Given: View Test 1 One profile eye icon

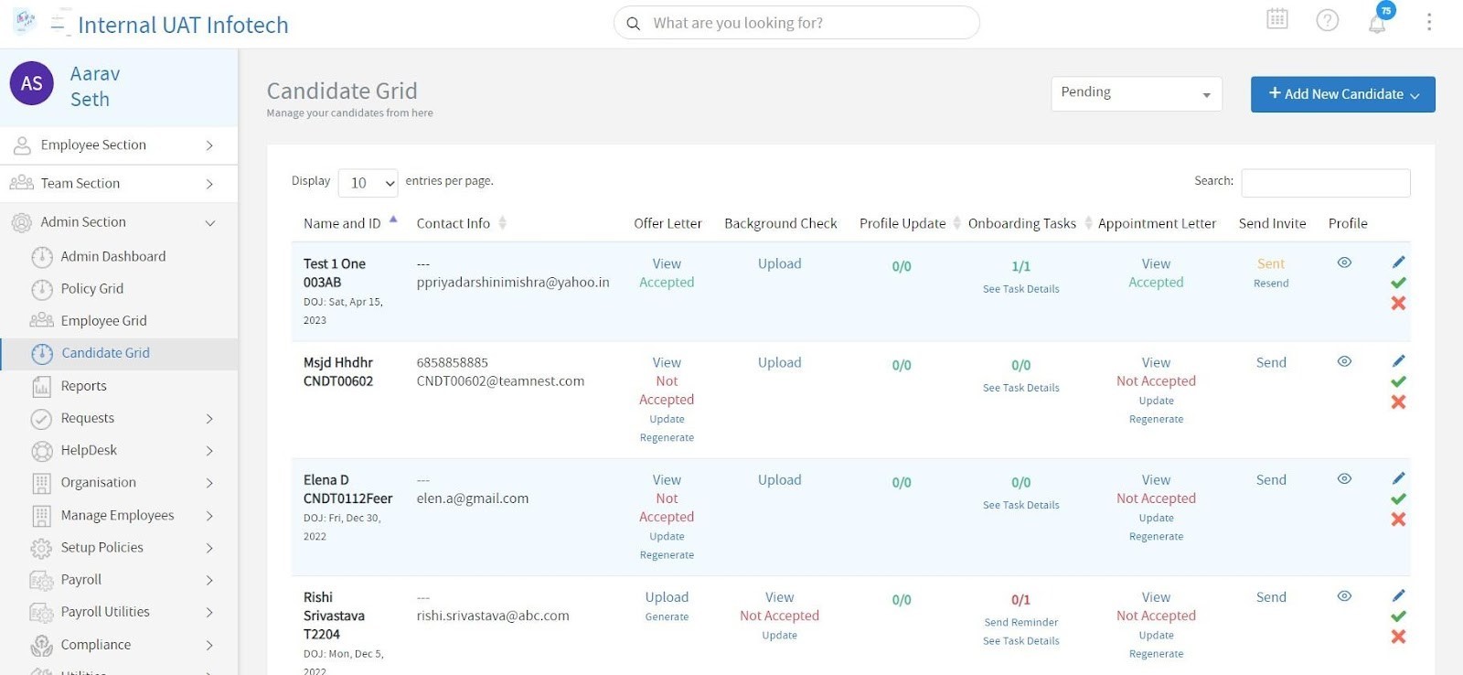Looking at the screenshot, I should click(1344, 262).
